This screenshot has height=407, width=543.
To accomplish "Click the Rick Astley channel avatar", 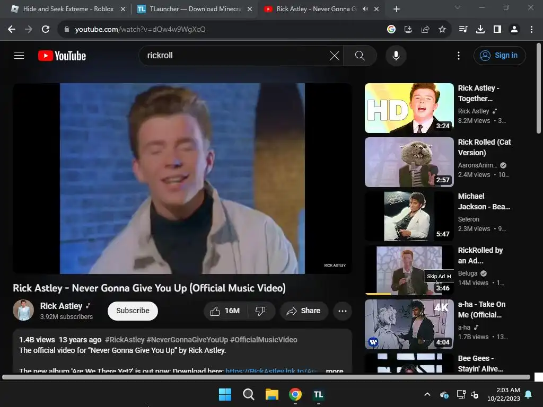I will (23, 310).
